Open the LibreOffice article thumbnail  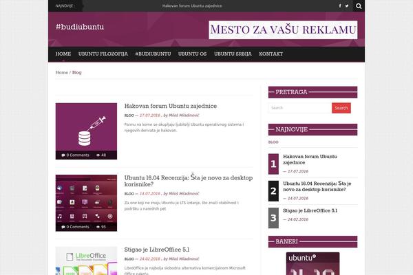pyautogui.click(x=86, y=261)
